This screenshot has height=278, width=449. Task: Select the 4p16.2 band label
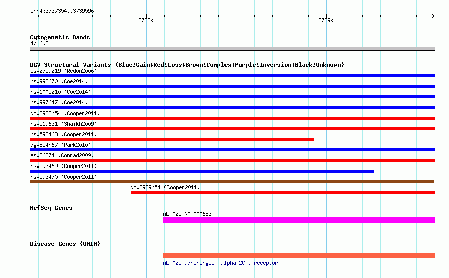(x=39, y=43)
